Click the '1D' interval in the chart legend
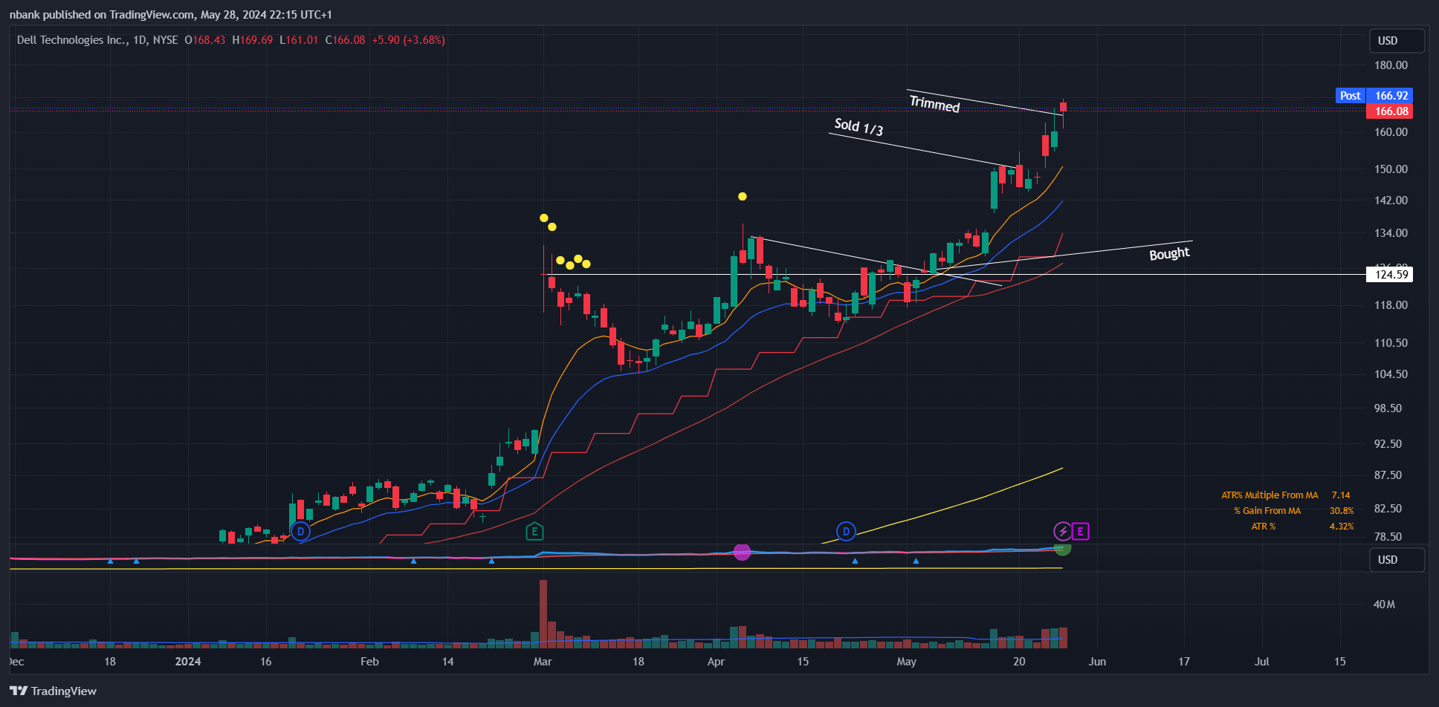This screenshot has width=1439, height=707. point(140,40)
